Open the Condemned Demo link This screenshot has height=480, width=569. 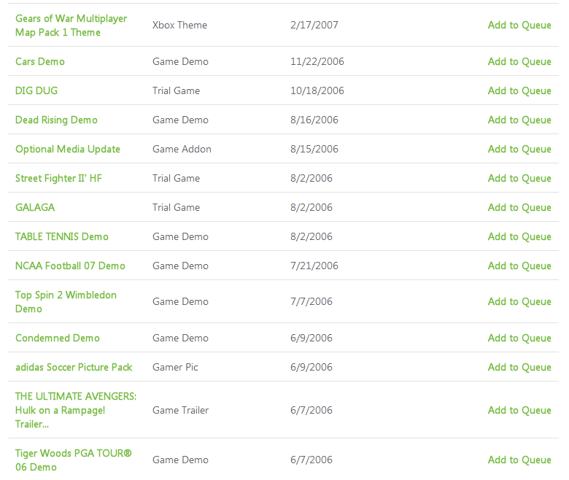tap(58, 338)
